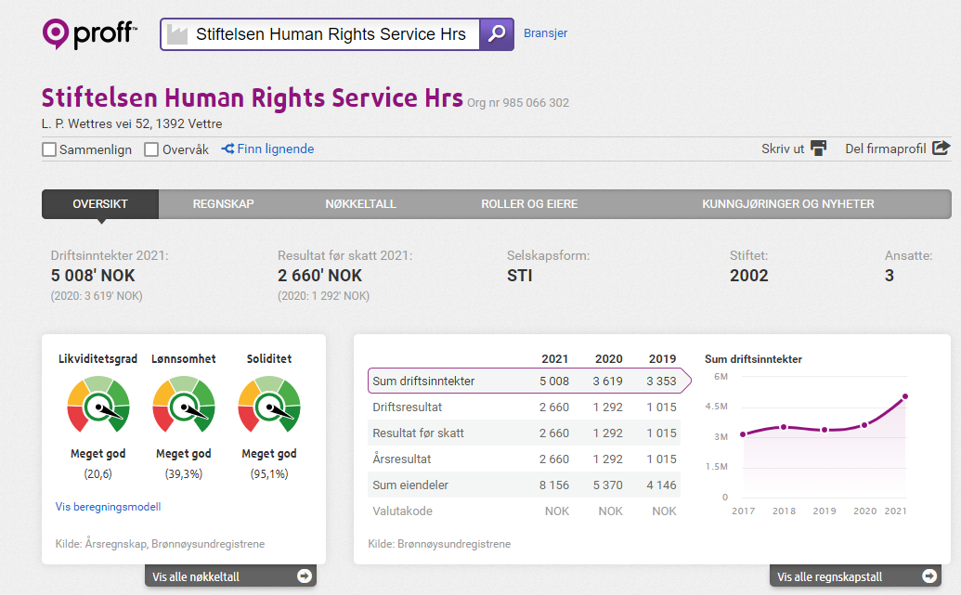Select the Sum driftsinntekter table row
The width and height of the screenshot is (961, 595).
click(525, 381)
